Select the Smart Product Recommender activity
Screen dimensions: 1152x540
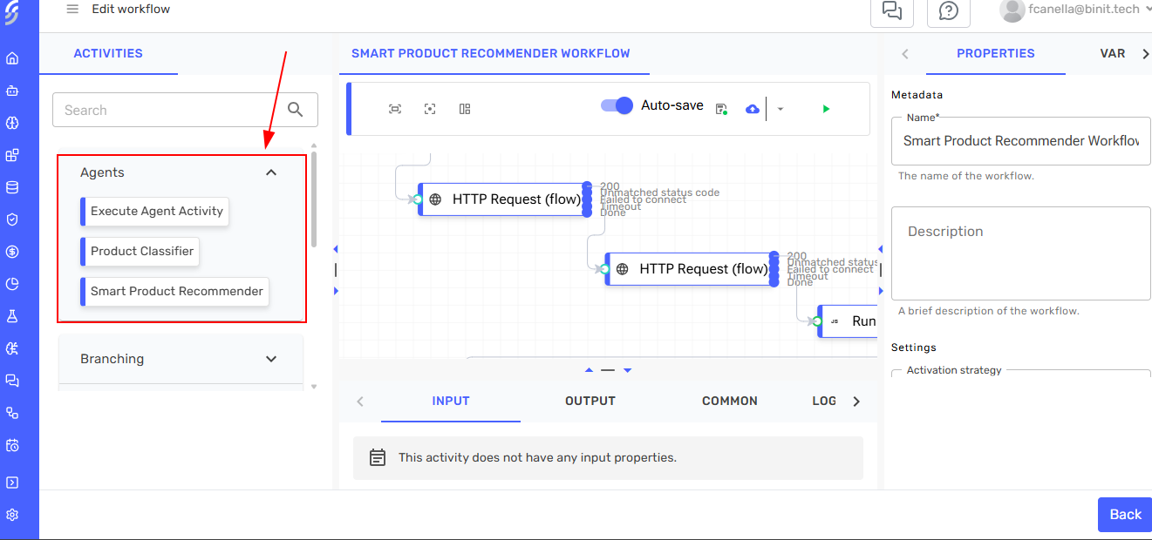[176, 292]
